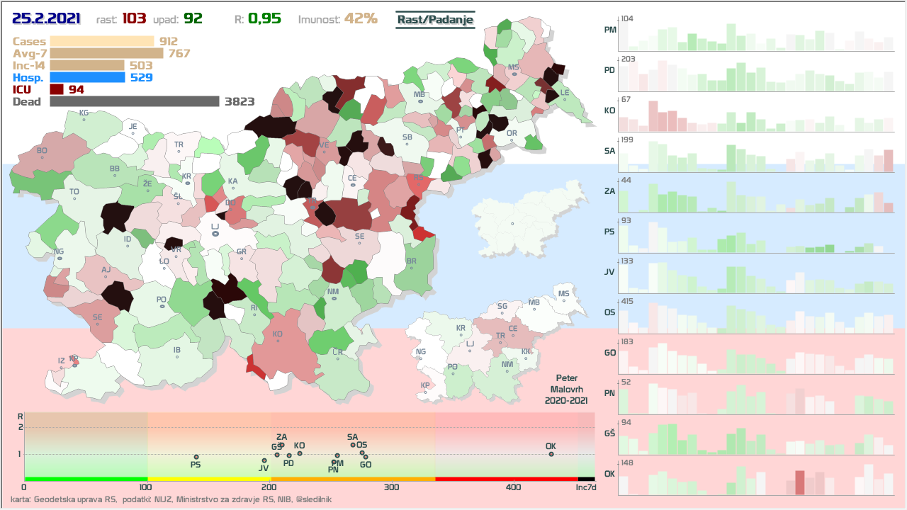Viewport: 907px width, 510px height.
Task: Select the gray Dead bar
Action: coord(135,101)
